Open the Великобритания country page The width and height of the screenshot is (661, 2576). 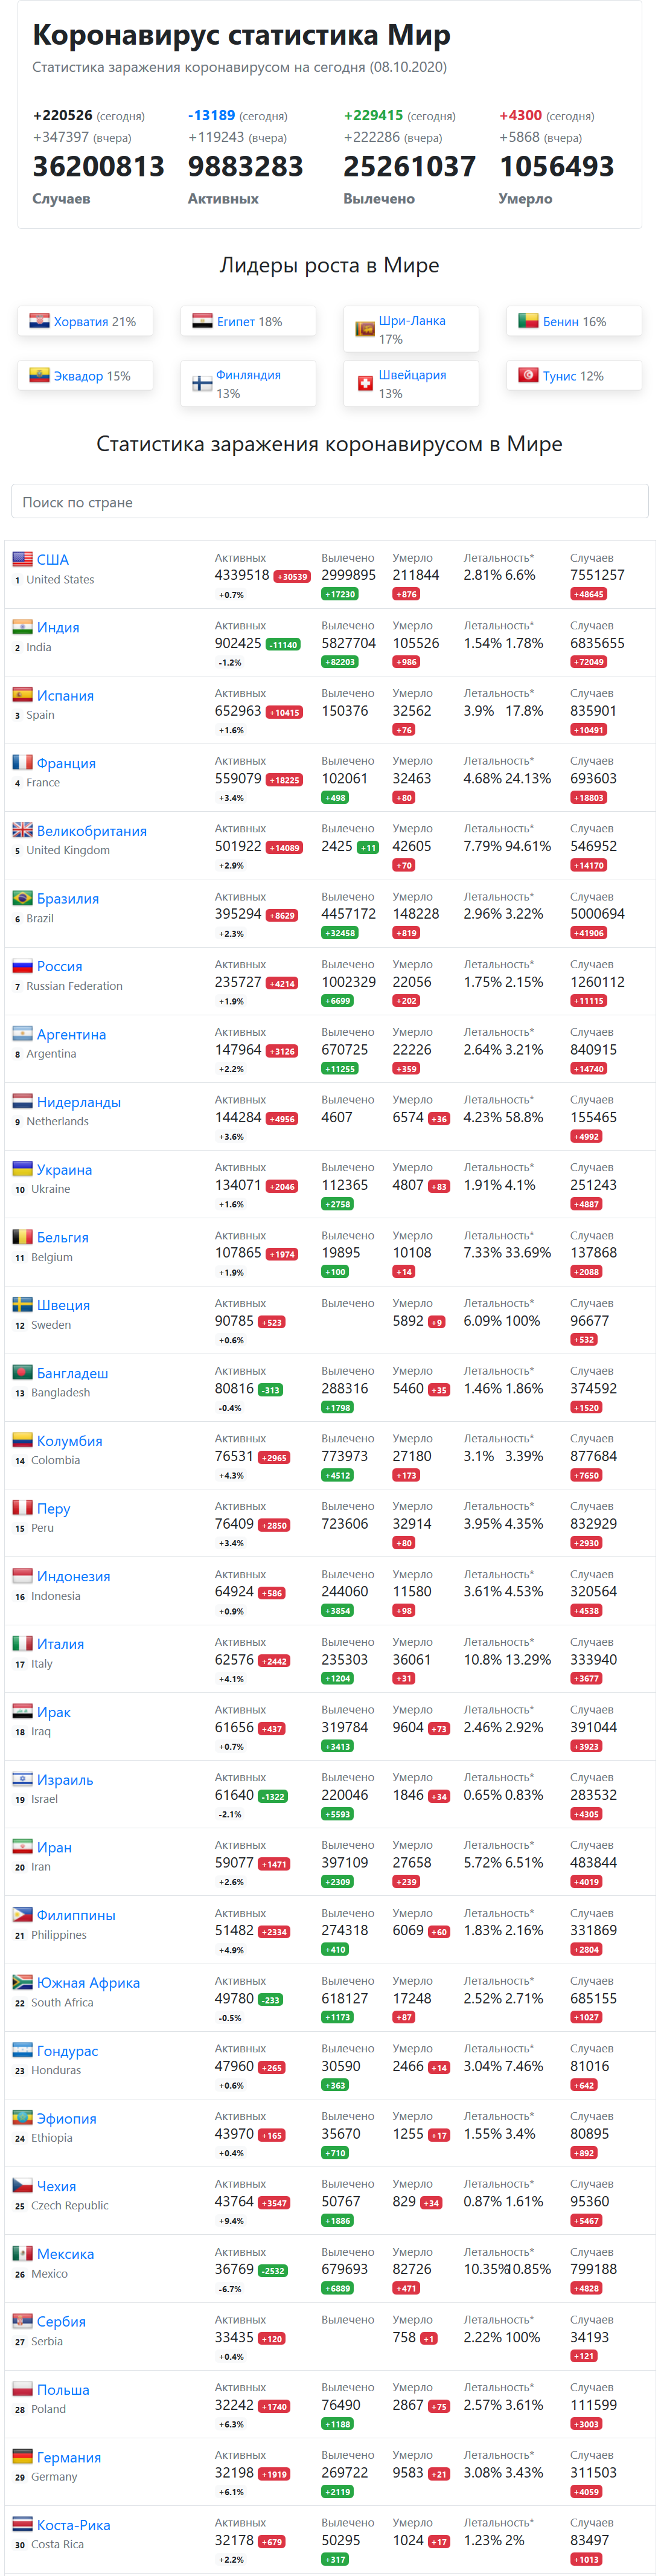click(x=92, y=831)
